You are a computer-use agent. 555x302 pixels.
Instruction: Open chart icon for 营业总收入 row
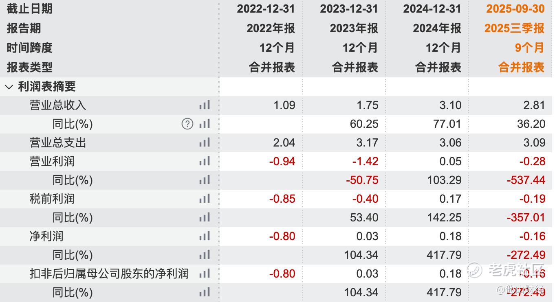pos(205,105)
